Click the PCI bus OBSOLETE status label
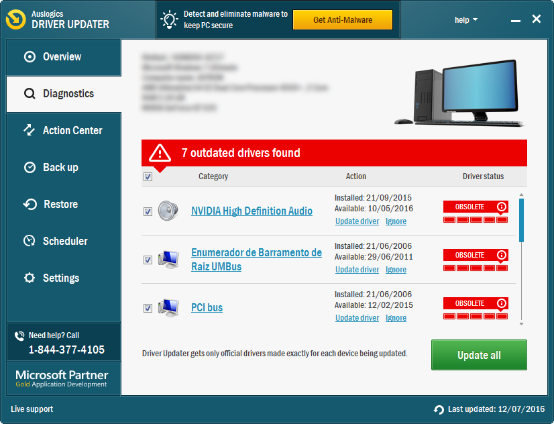Image resolution: width=554 pixels, height=424 pixels. coord(469,303)
